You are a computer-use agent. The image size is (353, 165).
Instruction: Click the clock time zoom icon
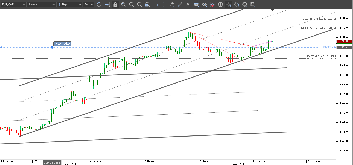[x=123, y=4]
